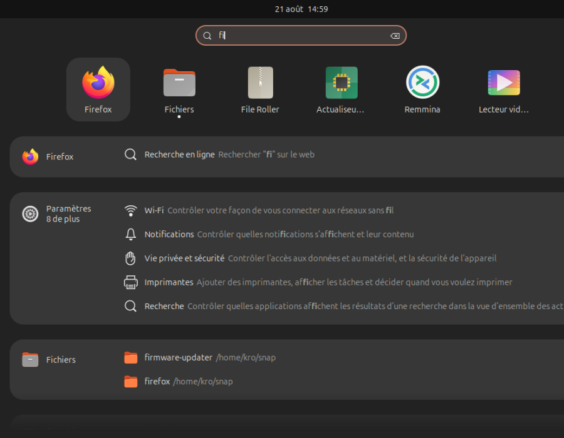Open the Fichiers file manager app
Image resolution: width=564 pixels, height=438 pixels.
tap(179, 89)
